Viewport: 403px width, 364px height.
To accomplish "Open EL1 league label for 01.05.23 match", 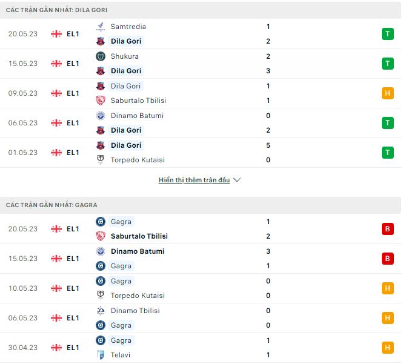I will [73, 153].
